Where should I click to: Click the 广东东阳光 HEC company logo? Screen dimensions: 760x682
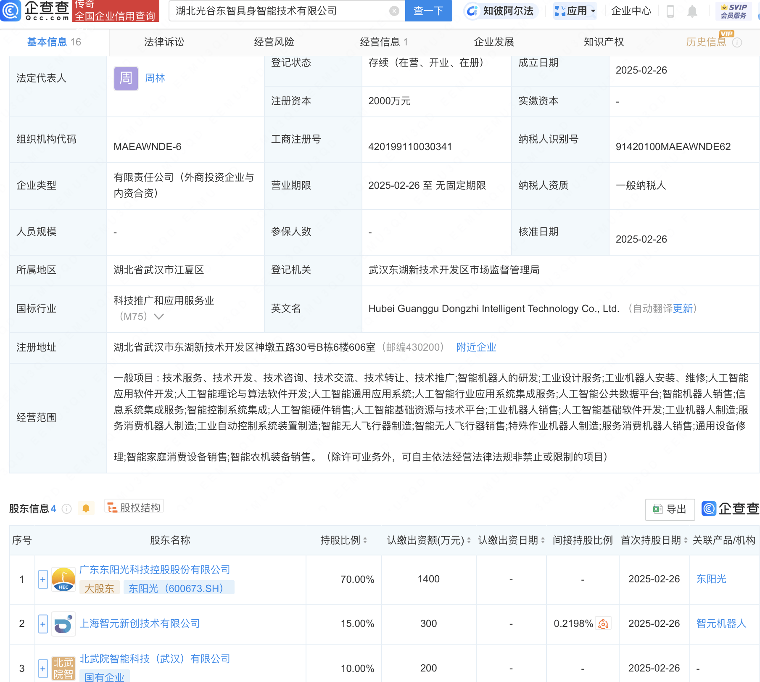[x=63, y=579]
